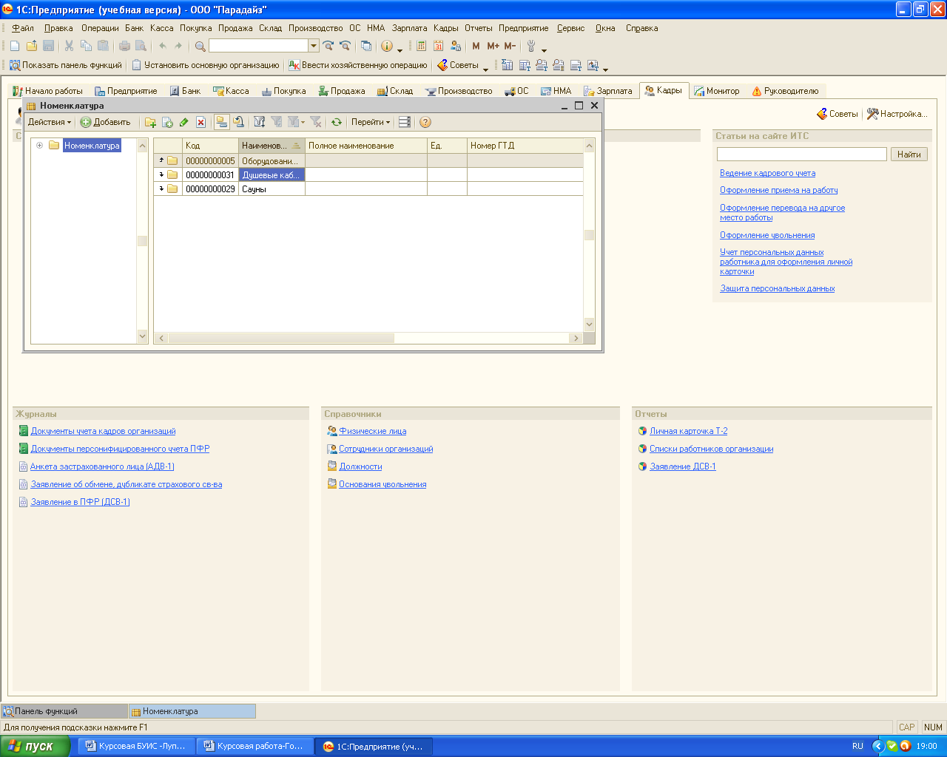Click the new group folder icon in Номенклатура
The height and width of the screenshot is (757, 947).
click(x=150, y=122)
